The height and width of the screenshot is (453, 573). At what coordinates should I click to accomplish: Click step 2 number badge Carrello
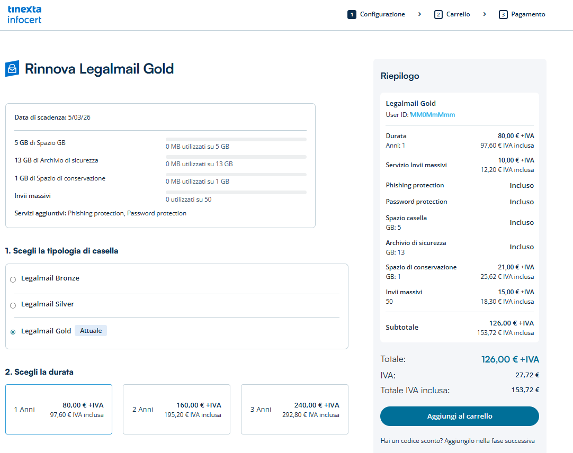(x=438, y=15)
